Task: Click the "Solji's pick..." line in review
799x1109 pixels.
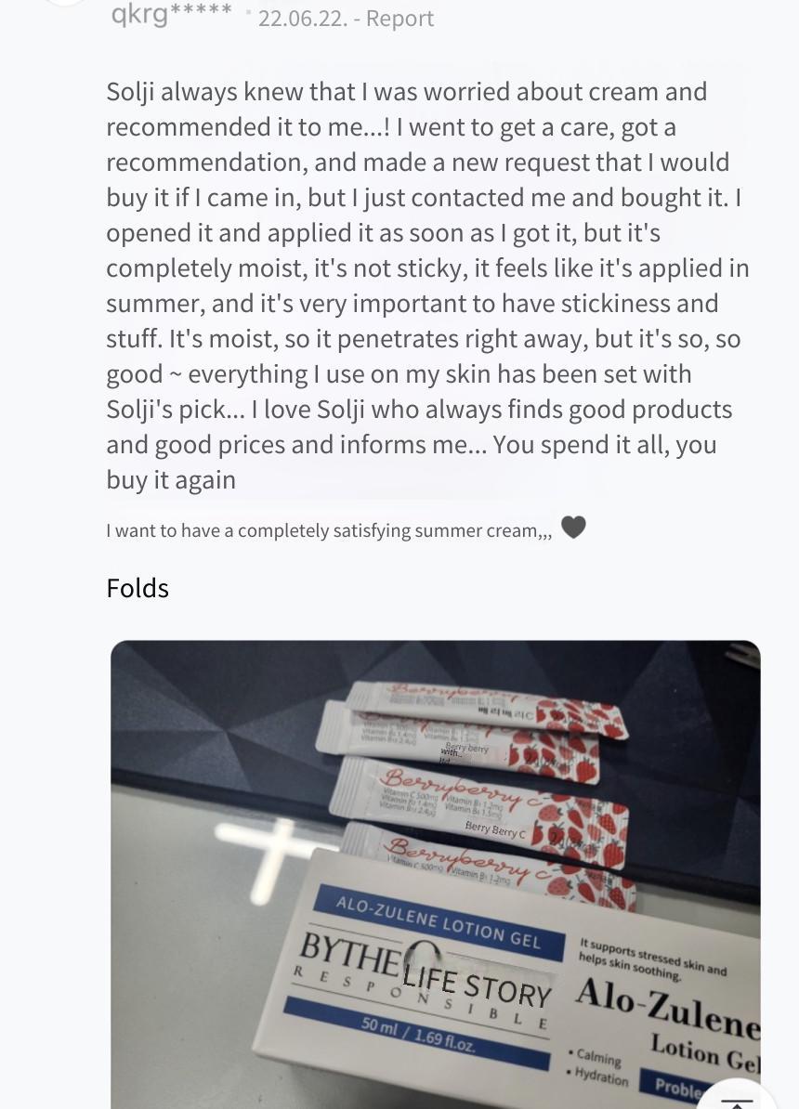Action: pos(419,410)
